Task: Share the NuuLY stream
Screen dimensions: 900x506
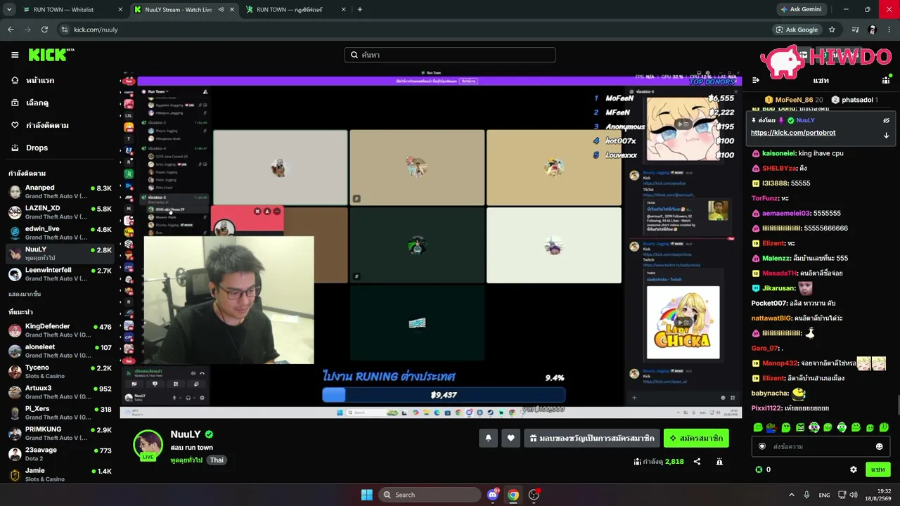Action: 697,462
